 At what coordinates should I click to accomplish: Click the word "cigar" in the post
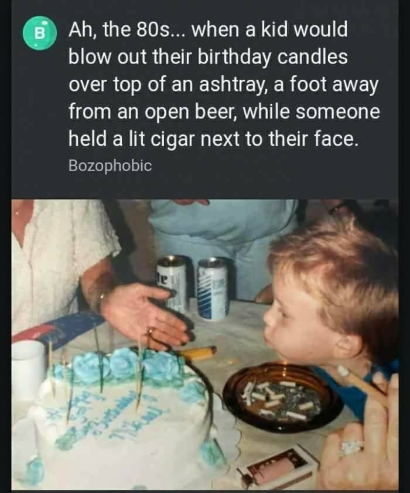pyautogui.click(x=172, y=140)
